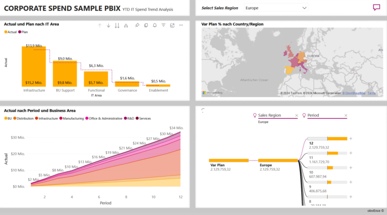Select the Governance bar

127,84
